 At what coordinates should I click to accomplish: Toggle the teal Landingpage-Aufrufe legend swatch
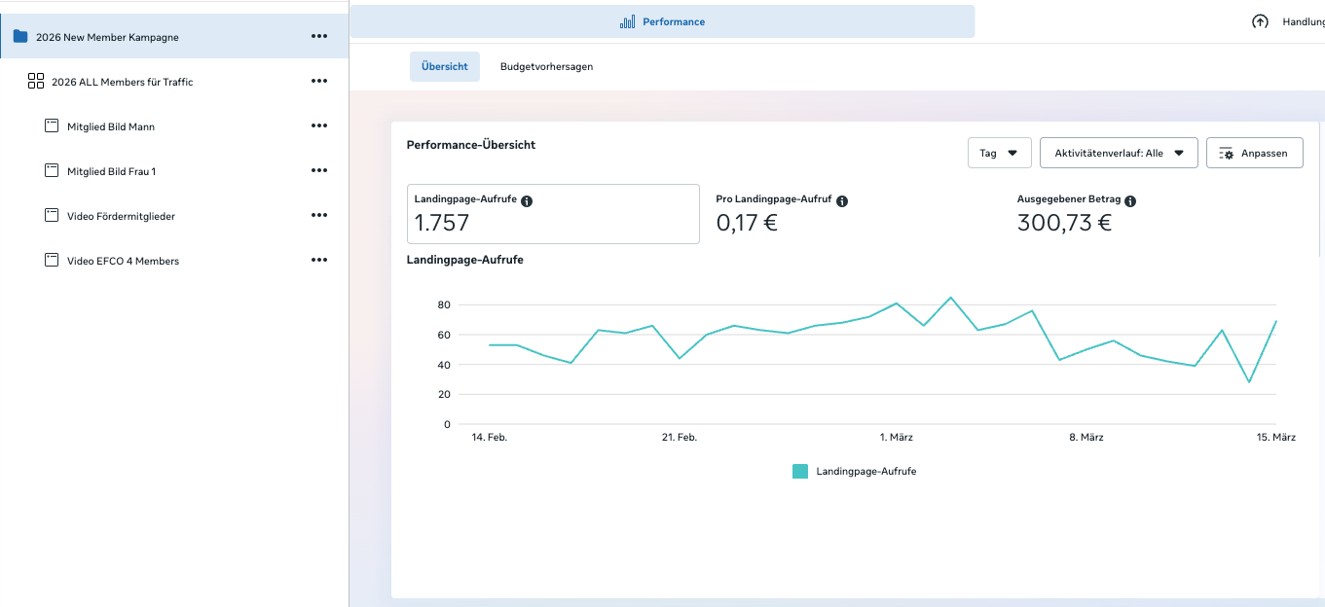[800, 471]
